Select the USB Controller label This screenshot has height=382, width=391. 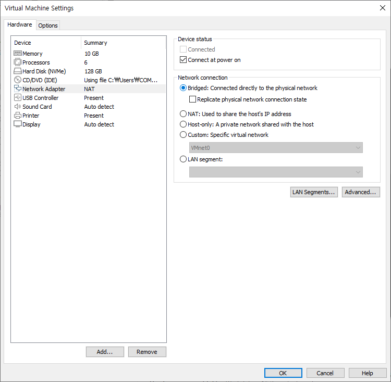pyautogui.click(x=40, y=98)
